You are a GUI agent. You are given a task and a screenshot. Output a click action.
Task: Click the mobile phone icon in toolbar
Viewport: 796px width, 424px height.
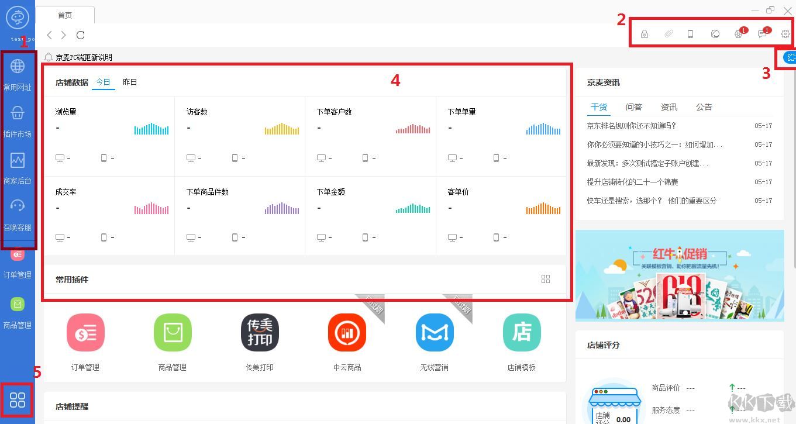(690, 34)
